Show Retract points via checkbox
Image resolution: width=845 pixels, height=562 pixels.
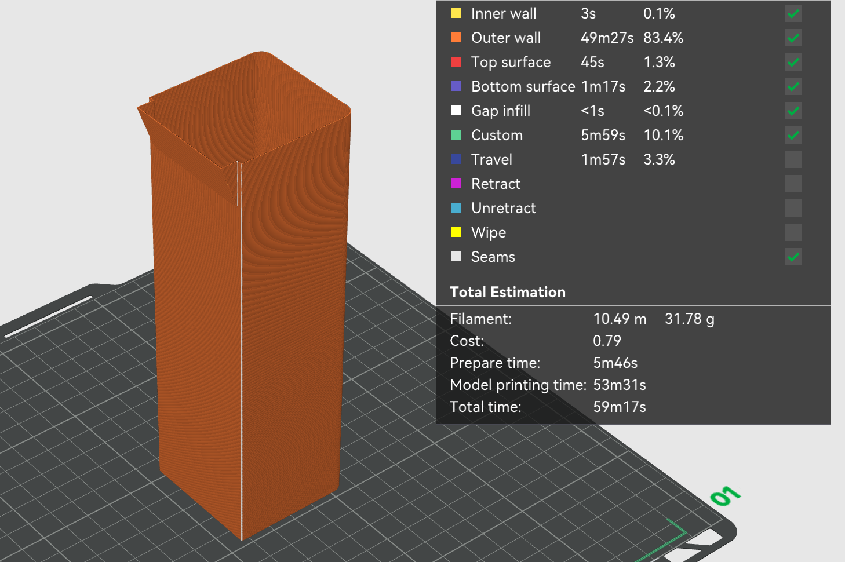click(x=793, y=184)
